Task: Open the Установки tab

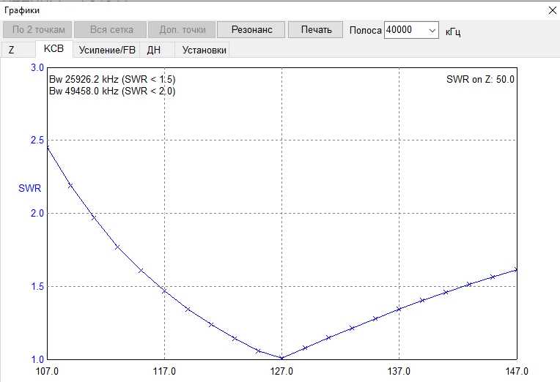Action: point(204,50)
